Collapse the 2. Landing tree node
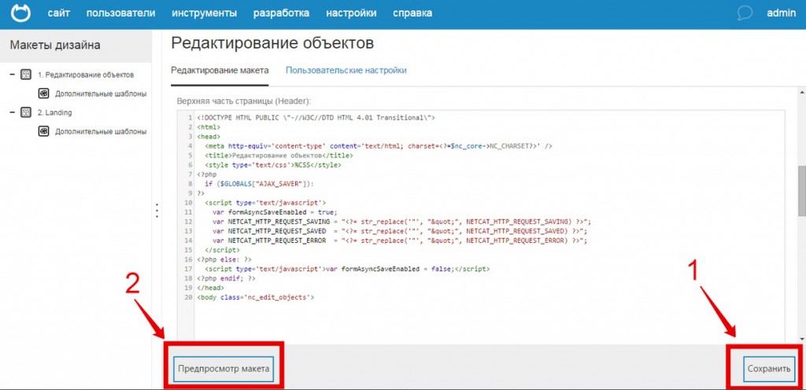This screenshot has height=390, width=806. pyautogui.click(x=12, y=112)
